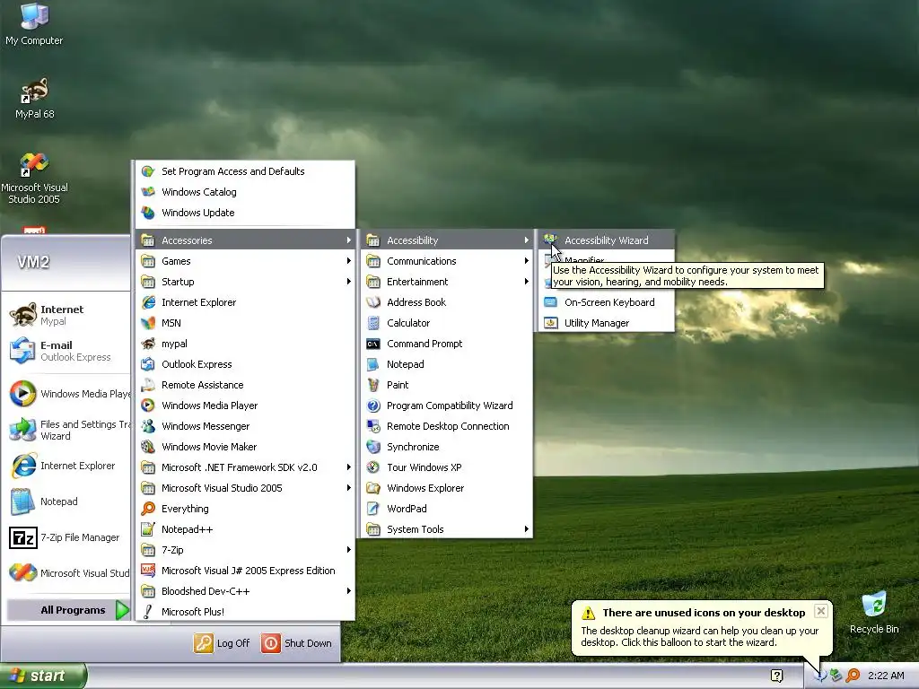This screenshot has height=689, width=919.
Task: Click the 2:22 AM taskbar clock
Action: pyautogui.click(x=886, y=676)
